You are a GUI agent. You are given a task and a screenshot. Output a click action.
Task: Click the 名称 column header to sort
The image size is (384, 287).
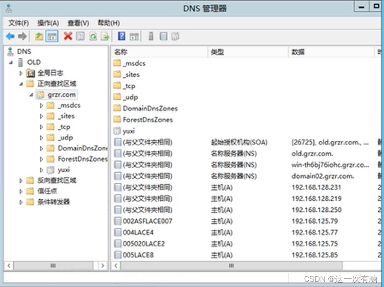coord(128,52)
